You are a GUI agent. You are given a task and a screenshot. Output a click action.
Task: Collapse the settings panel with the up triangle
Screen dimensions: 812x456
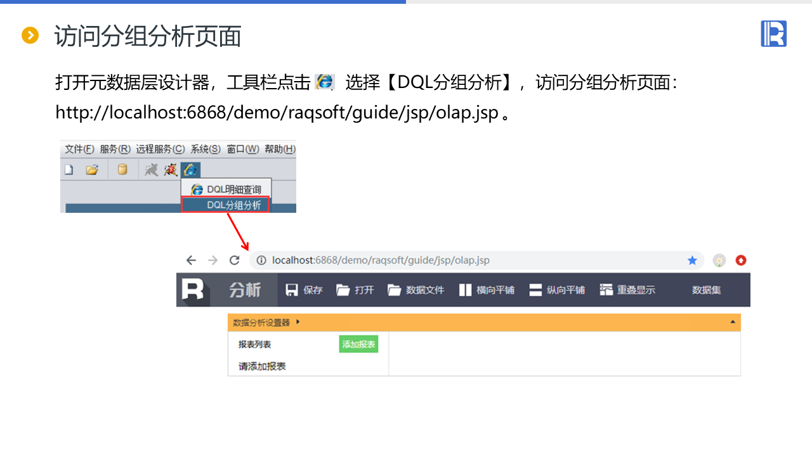[x=733, y=322]
